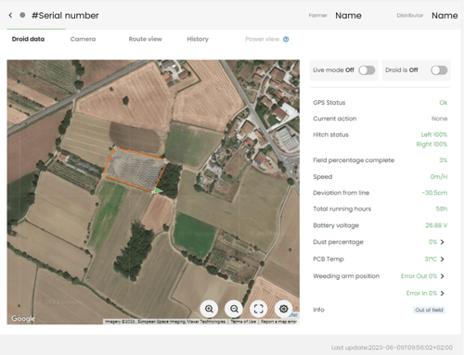Click the orange-outlined field on the map
Screen dimensions: 464x355
point(135,169)
